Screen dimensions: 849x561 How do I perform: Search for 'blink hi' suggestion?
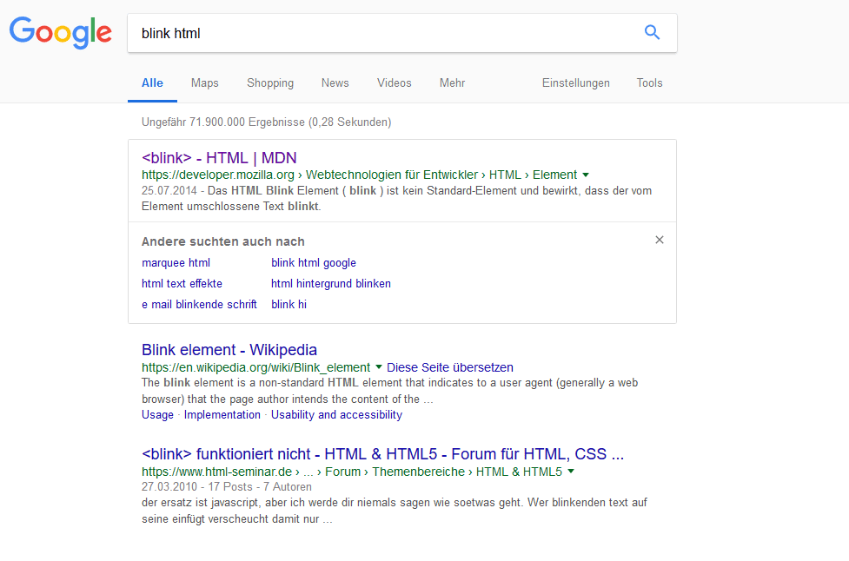[289, 305]
